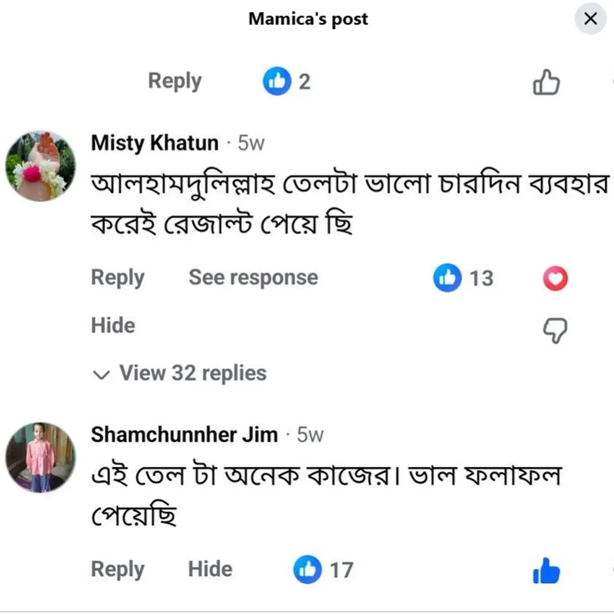Close Mamica's post dialog
Viewport: 614px width, 614px height.
tap(591, 19)
